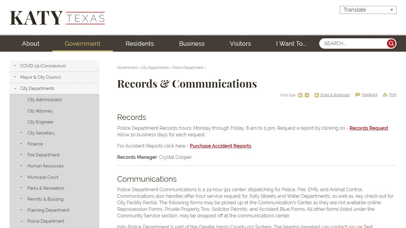Viewport: 406px width, 228px height.
Task: Collapse Police Department minus sign
Action: coord(21,221)
